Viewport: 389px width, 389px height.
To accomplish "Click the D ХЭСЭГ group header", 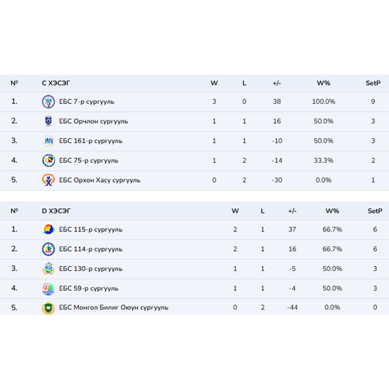I will pos(56,211).
